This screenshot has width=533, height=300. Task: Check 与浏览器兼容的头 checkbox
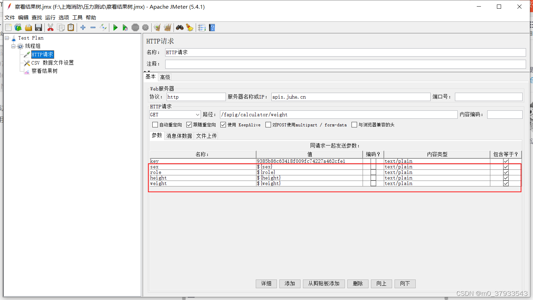coord(354,125)
